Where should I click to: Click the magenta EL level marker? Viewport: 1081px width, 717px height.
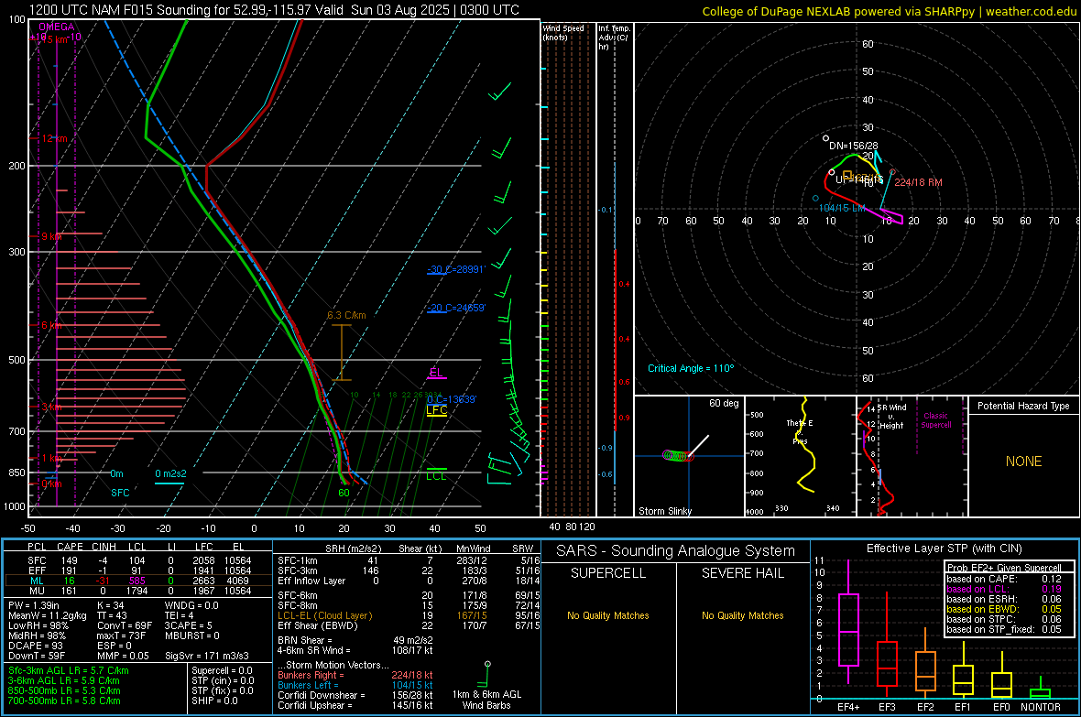(436, 373)
